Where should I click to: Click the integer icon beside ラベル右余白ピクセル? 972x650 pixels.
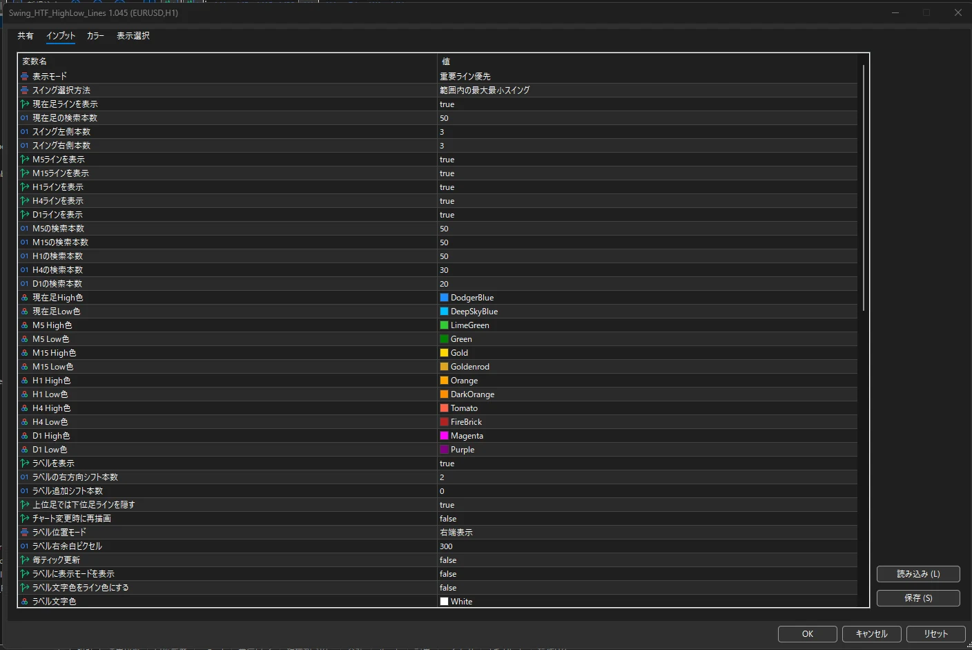click(25, 546)
